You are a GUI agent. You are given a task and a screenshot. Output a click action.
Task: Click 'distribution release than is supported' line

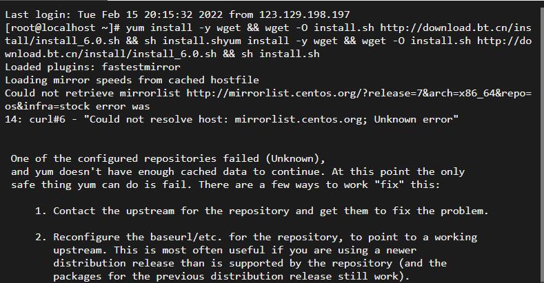[250, 263]
